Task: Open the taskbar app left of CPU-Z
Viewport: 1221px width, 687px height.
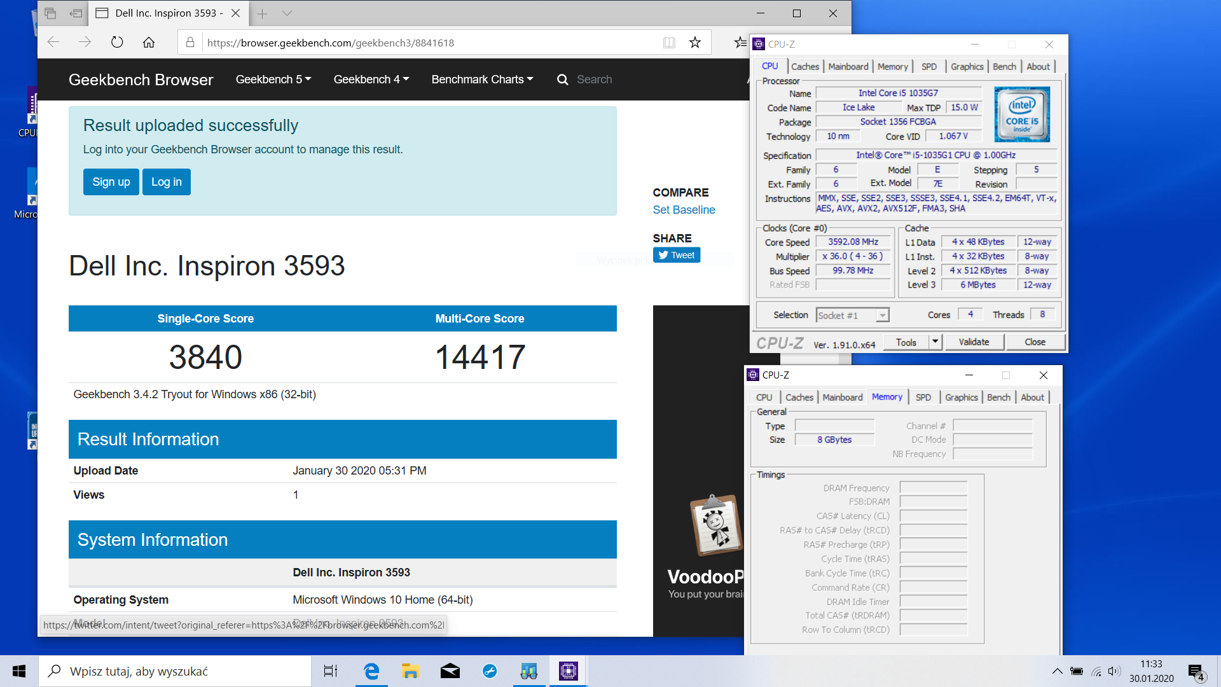Action: pos(529,671)
